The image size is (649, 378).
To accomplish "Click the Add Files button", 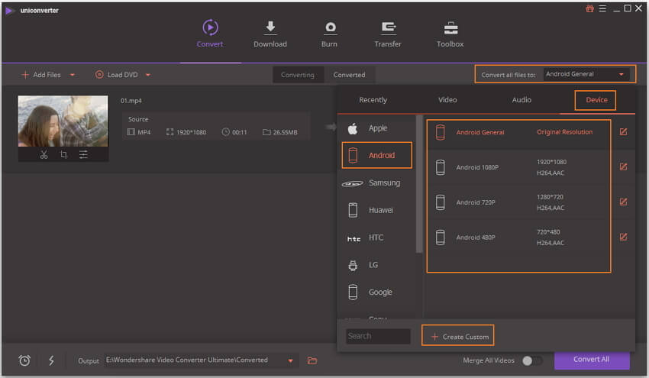I will 41,75.
